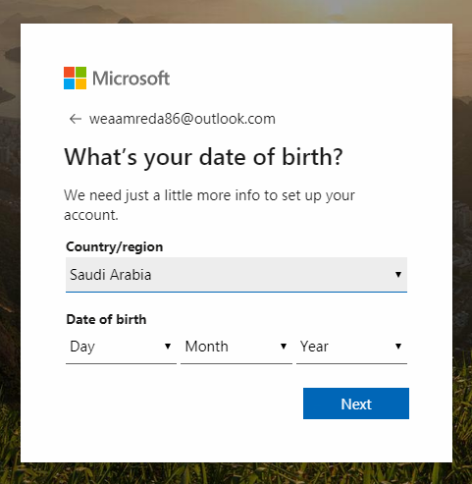Click the "Month" placeholder text
Screen dimensions: 472x484
tap(207, 347)
